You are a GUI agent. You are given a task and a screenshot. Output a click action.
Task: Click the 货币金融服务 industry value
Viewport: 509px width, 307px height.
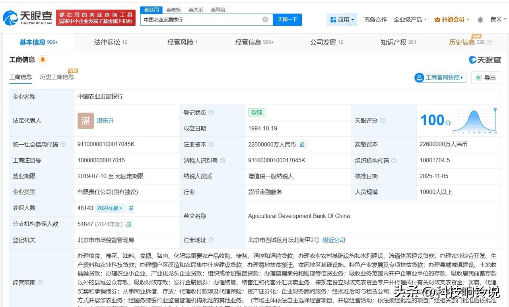[x=265, y=192]
